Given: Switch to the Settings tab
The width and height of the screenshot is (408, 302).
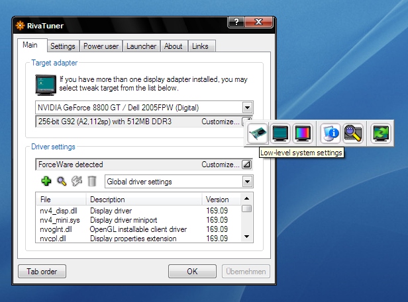Looking at the screenshot, I should click(x=63, y=46).
